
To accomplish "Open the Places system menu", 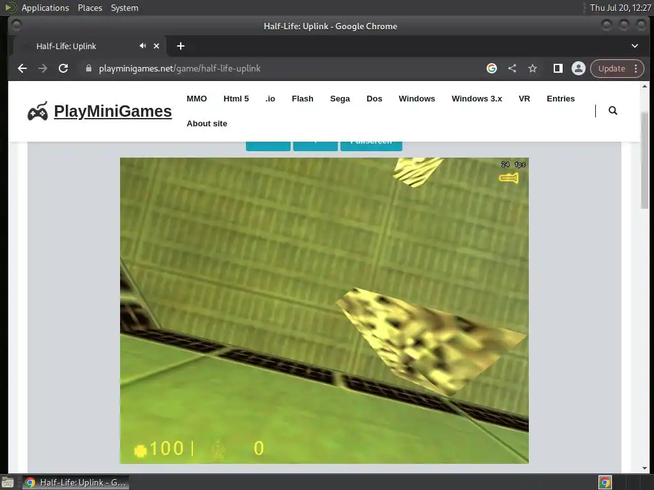I will [x=90, y=8].
